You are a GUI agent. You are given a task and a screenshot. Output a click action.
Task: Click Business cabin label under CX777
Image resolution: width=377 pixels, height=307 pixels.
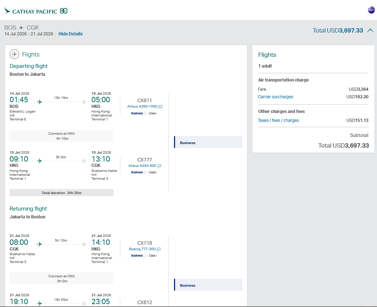(137, 172)
